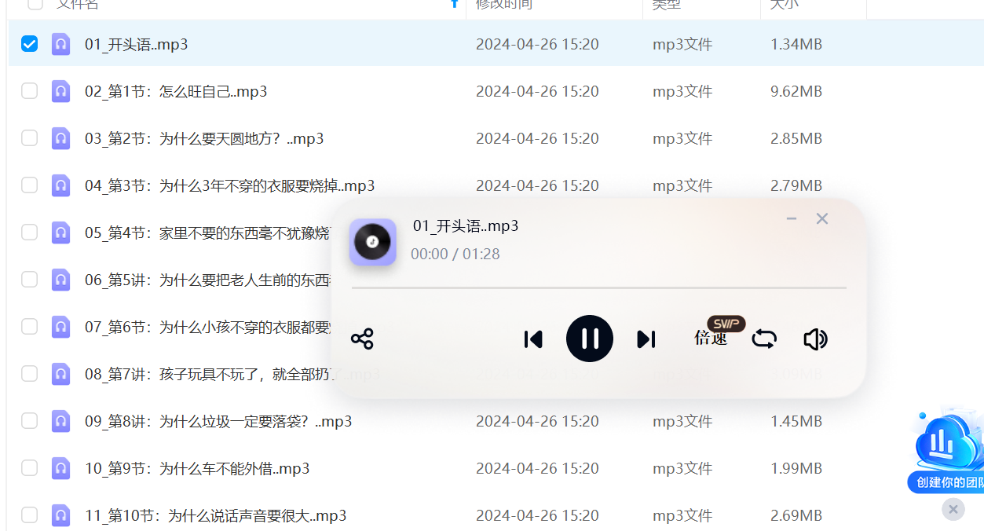The height and width of the screenshot is (531, 984).
Task: Click the share icon in the player
Action: pyautogui.click(x=362, y=339)
